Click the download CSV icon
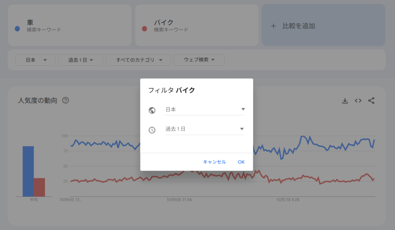The image size is (395, 230). pos(345,101)
